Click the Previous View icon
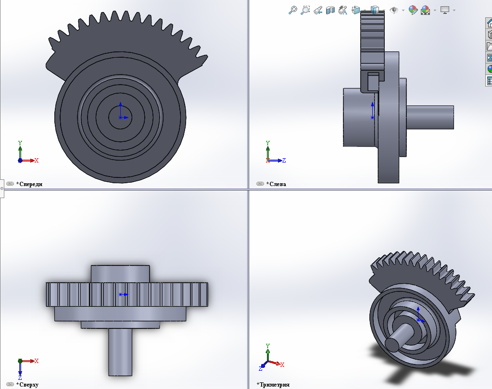 [318, 10]
